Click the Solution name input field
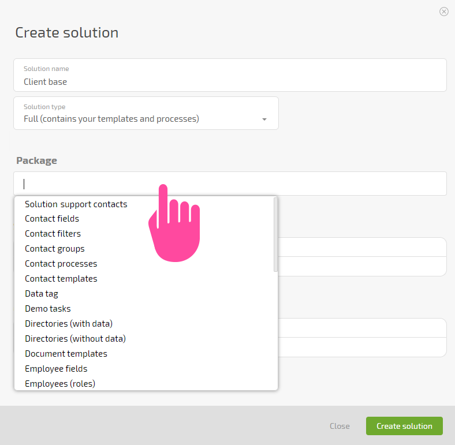The height and width of the screenshot is (445, 455). pyautogui.click(x=230, y=75)
